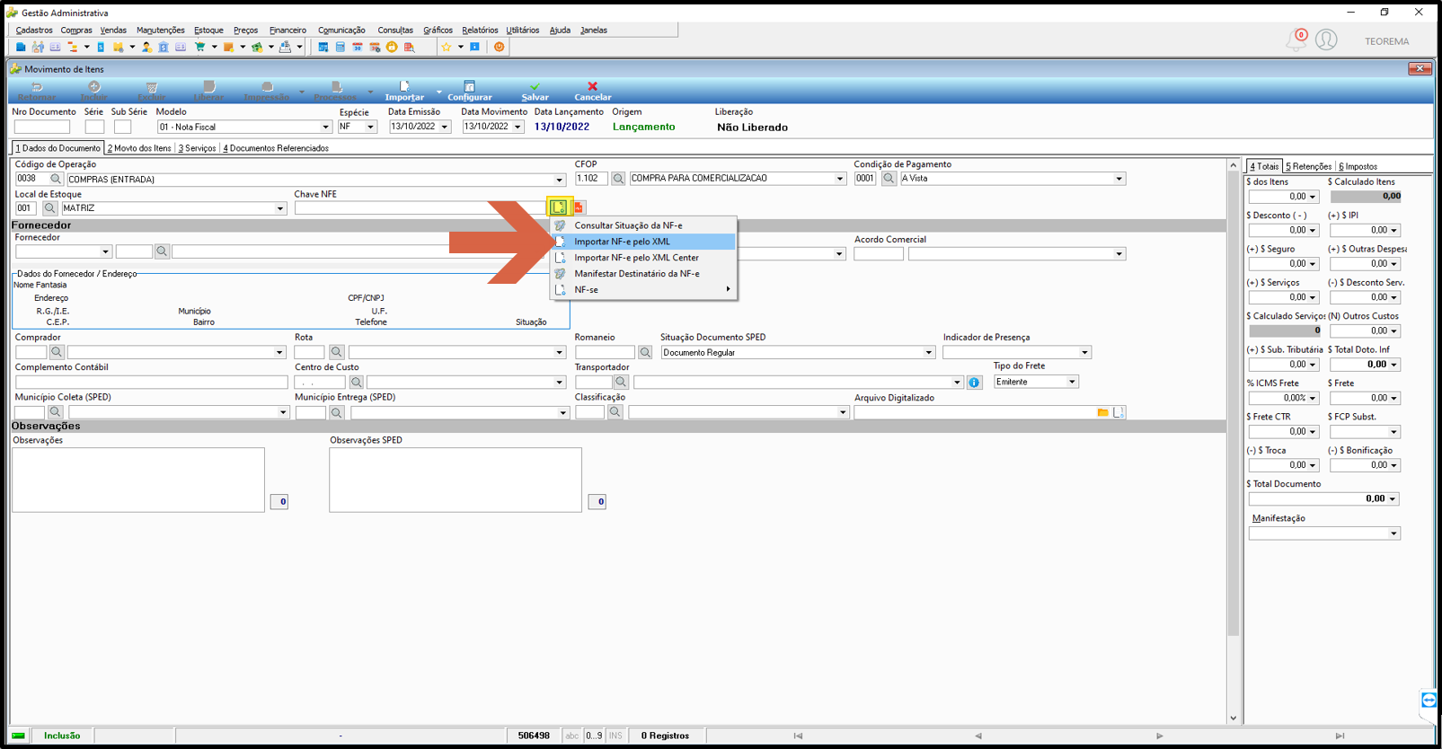Close the Movimento de Itens window
The height and width of the screenshot is (749, 1442).
(1420, 68)
